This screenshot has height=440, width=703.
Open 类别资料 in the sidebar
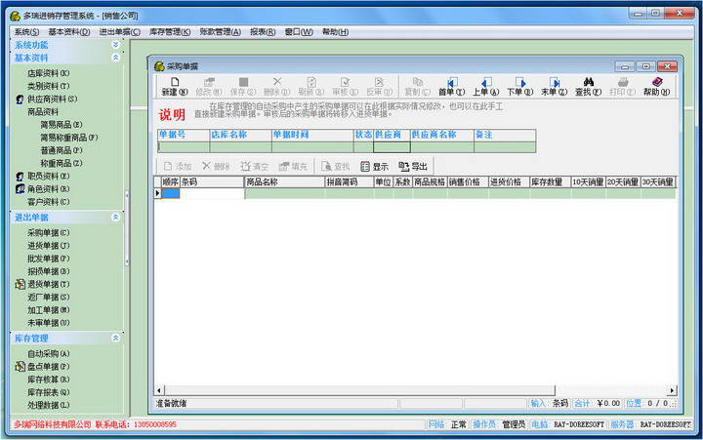tap(49, 86)
